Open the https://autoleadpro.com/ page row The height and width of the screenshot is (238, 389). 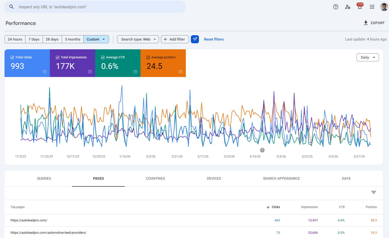pos(194,220)
